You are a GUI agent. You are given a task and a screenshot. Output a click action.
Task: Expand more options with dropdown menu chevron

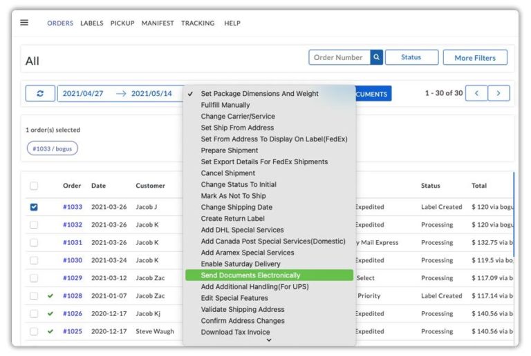(269, 340)
